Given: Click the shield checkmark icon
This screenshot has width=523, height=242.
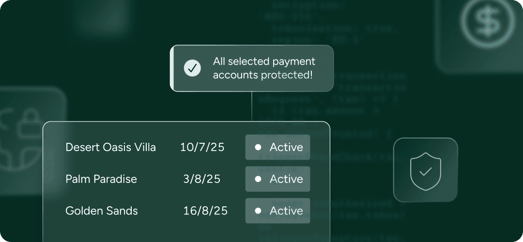Looking at the screenshot, I should (425, 169).
